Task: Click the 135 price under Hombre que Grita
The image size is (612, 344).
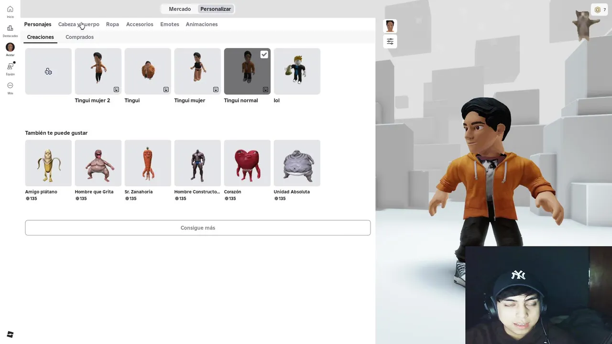Action: tap(82, 198)
